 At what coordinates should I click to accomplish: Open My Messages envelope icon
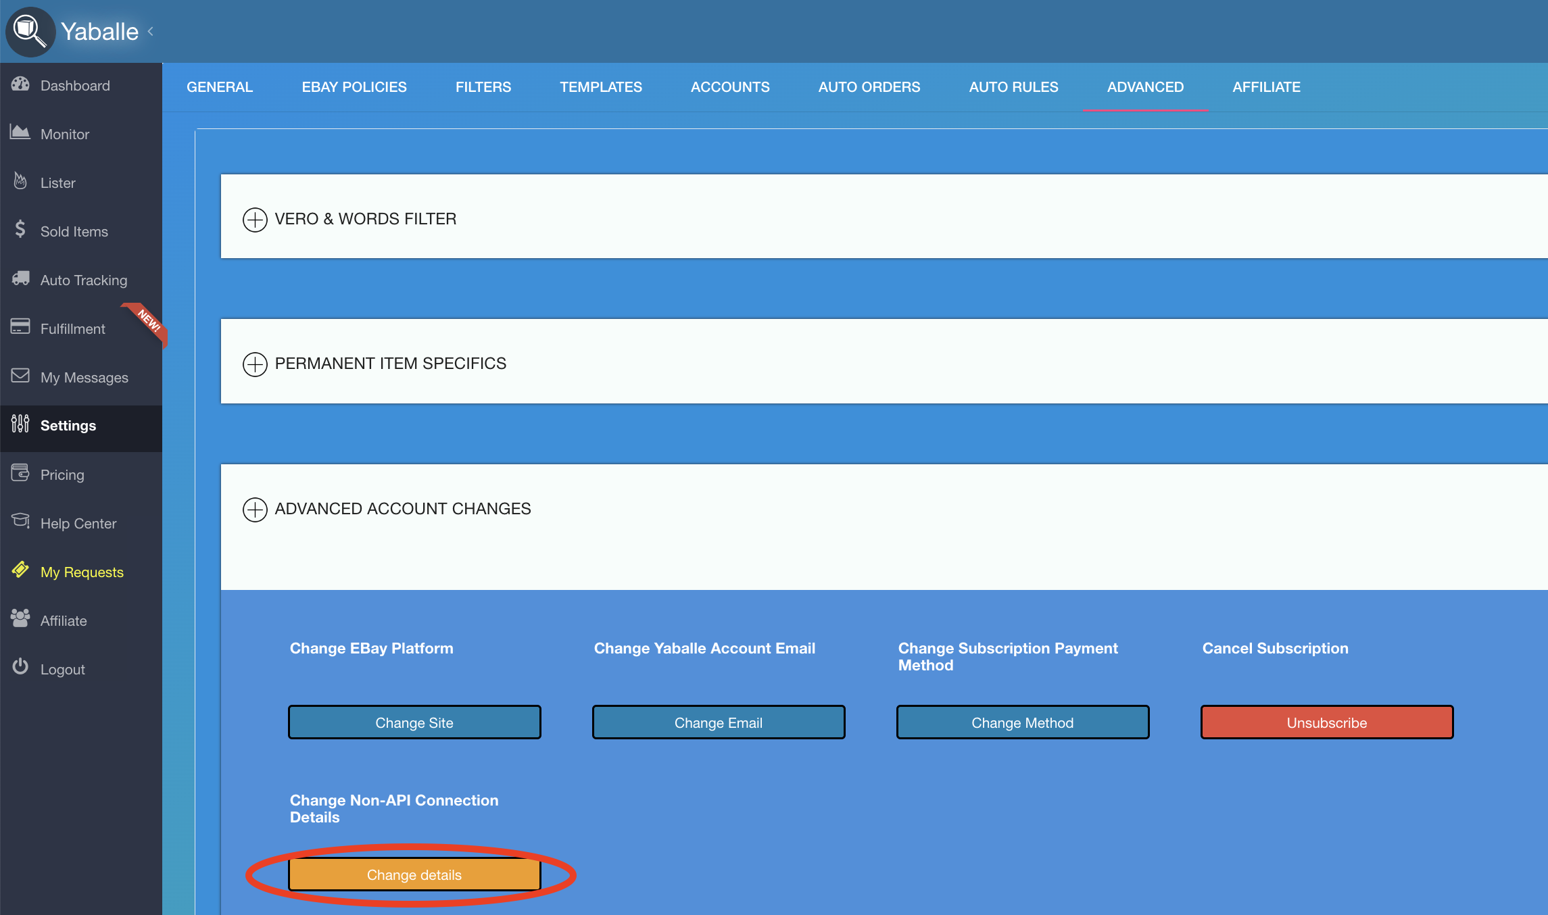(x=20, y=376)
